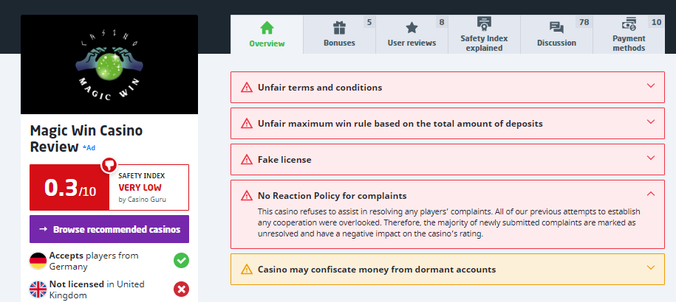676x302 pixels.
Task: Click the Bonuses gift icon
Action: [x=339, y=28]
